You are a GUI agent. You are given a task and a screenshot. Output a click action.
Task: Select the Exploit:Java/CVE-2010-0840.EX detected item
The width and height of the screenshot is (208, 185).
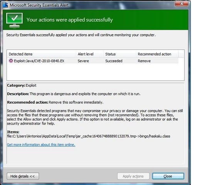tap(94, 61)
